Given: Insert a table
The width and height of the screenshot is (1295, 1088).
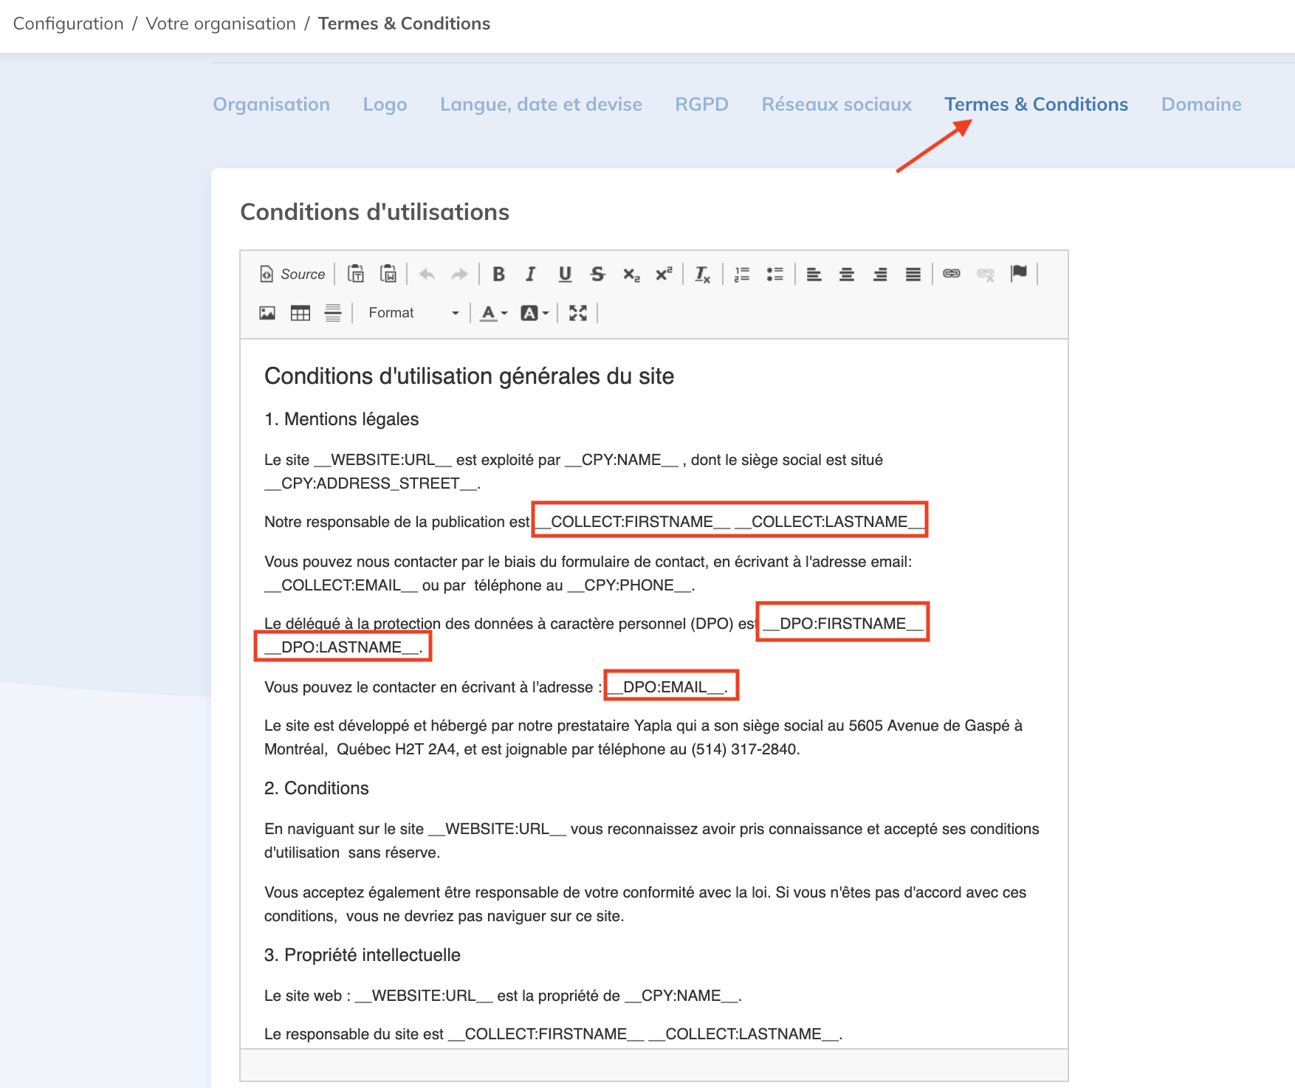Looking at the screenshot, I should 300,313.
